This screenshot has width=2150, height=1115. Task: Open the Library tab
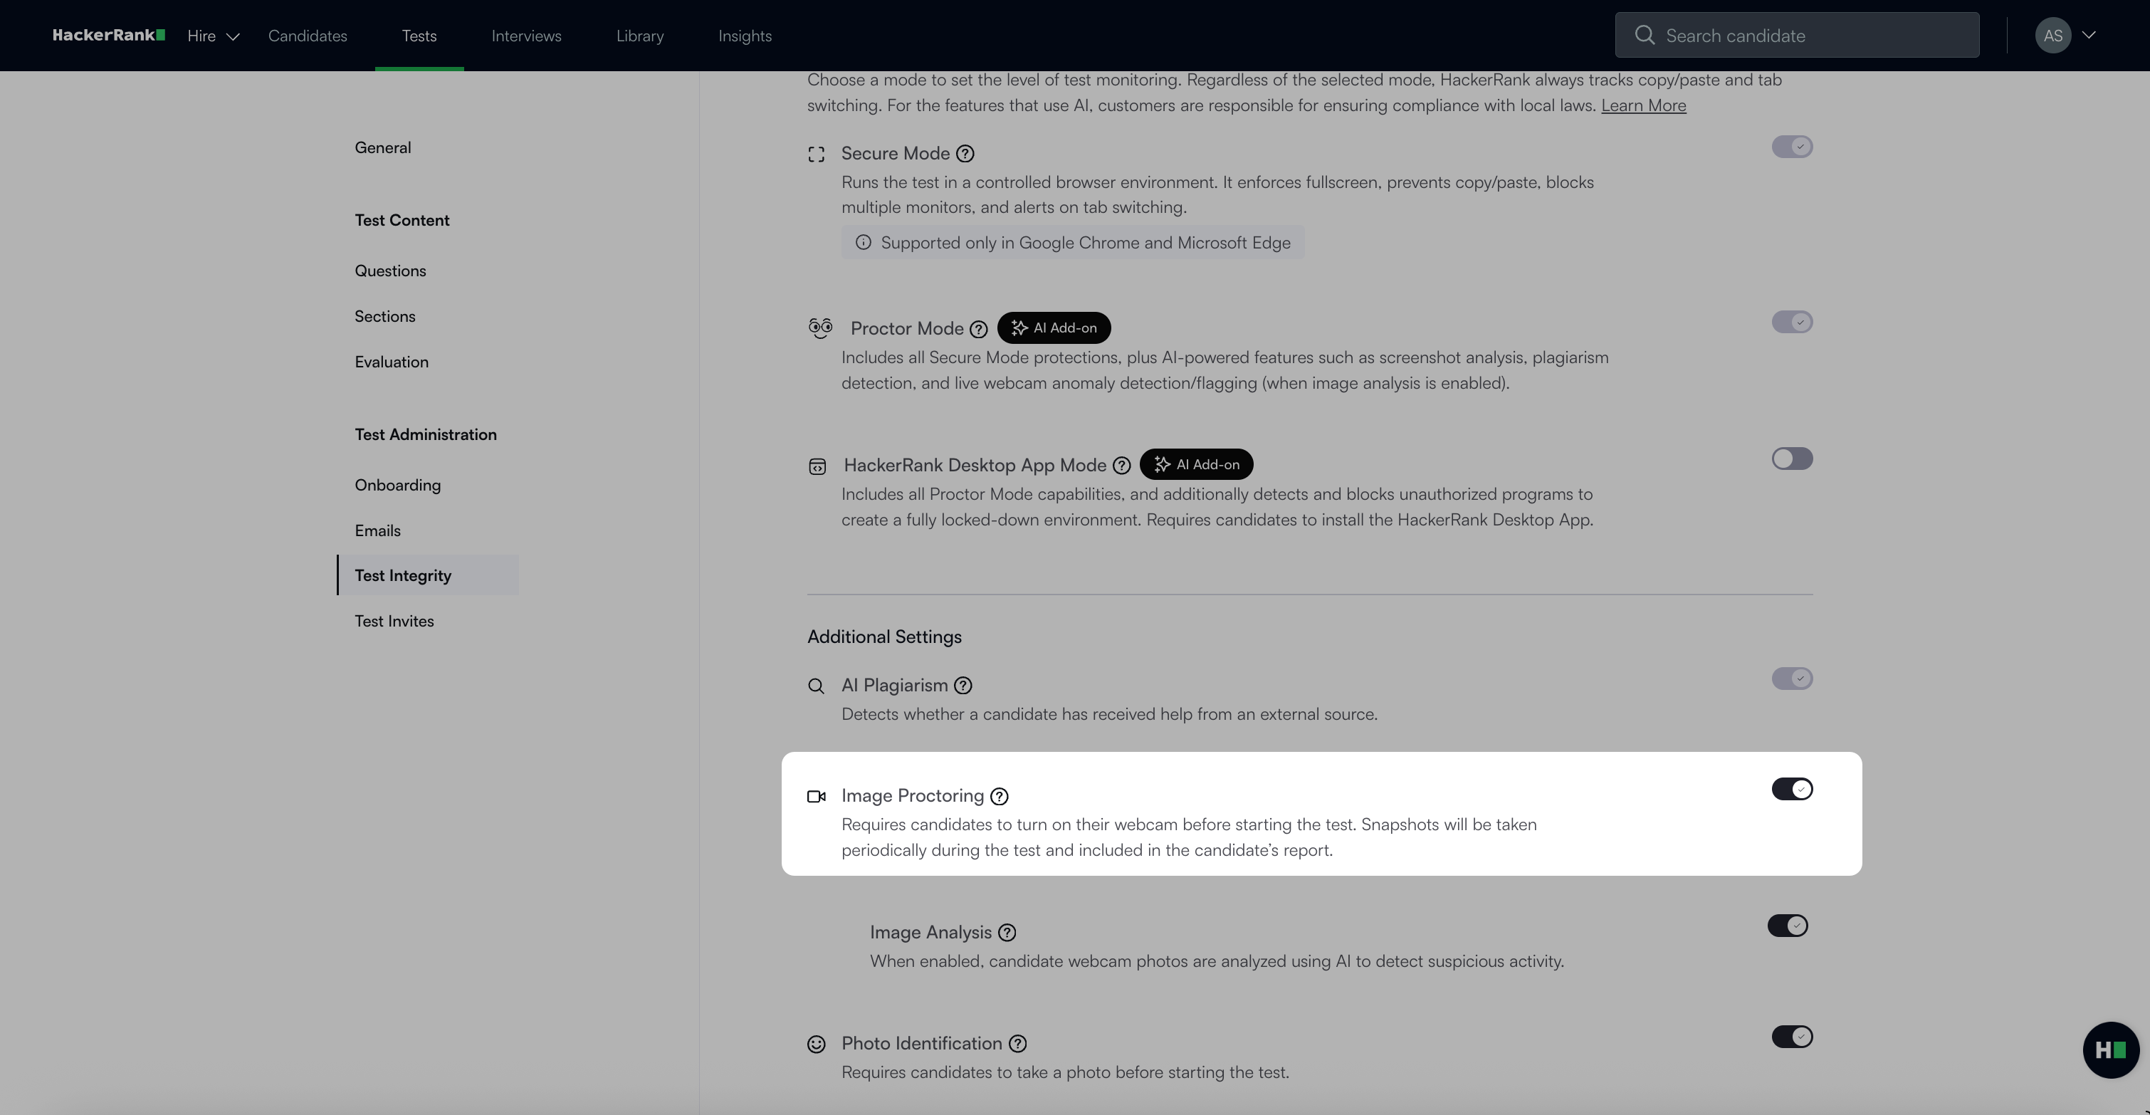pos(639,36)
